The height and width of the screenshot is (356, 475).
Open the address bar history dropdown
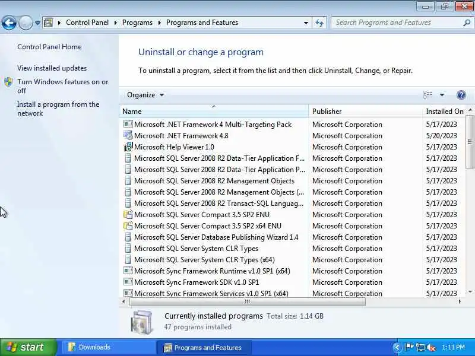coord(306,23)
